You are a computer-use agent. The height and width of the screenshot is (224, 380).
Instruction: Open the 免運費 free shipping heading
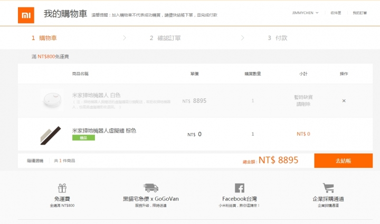62,199
